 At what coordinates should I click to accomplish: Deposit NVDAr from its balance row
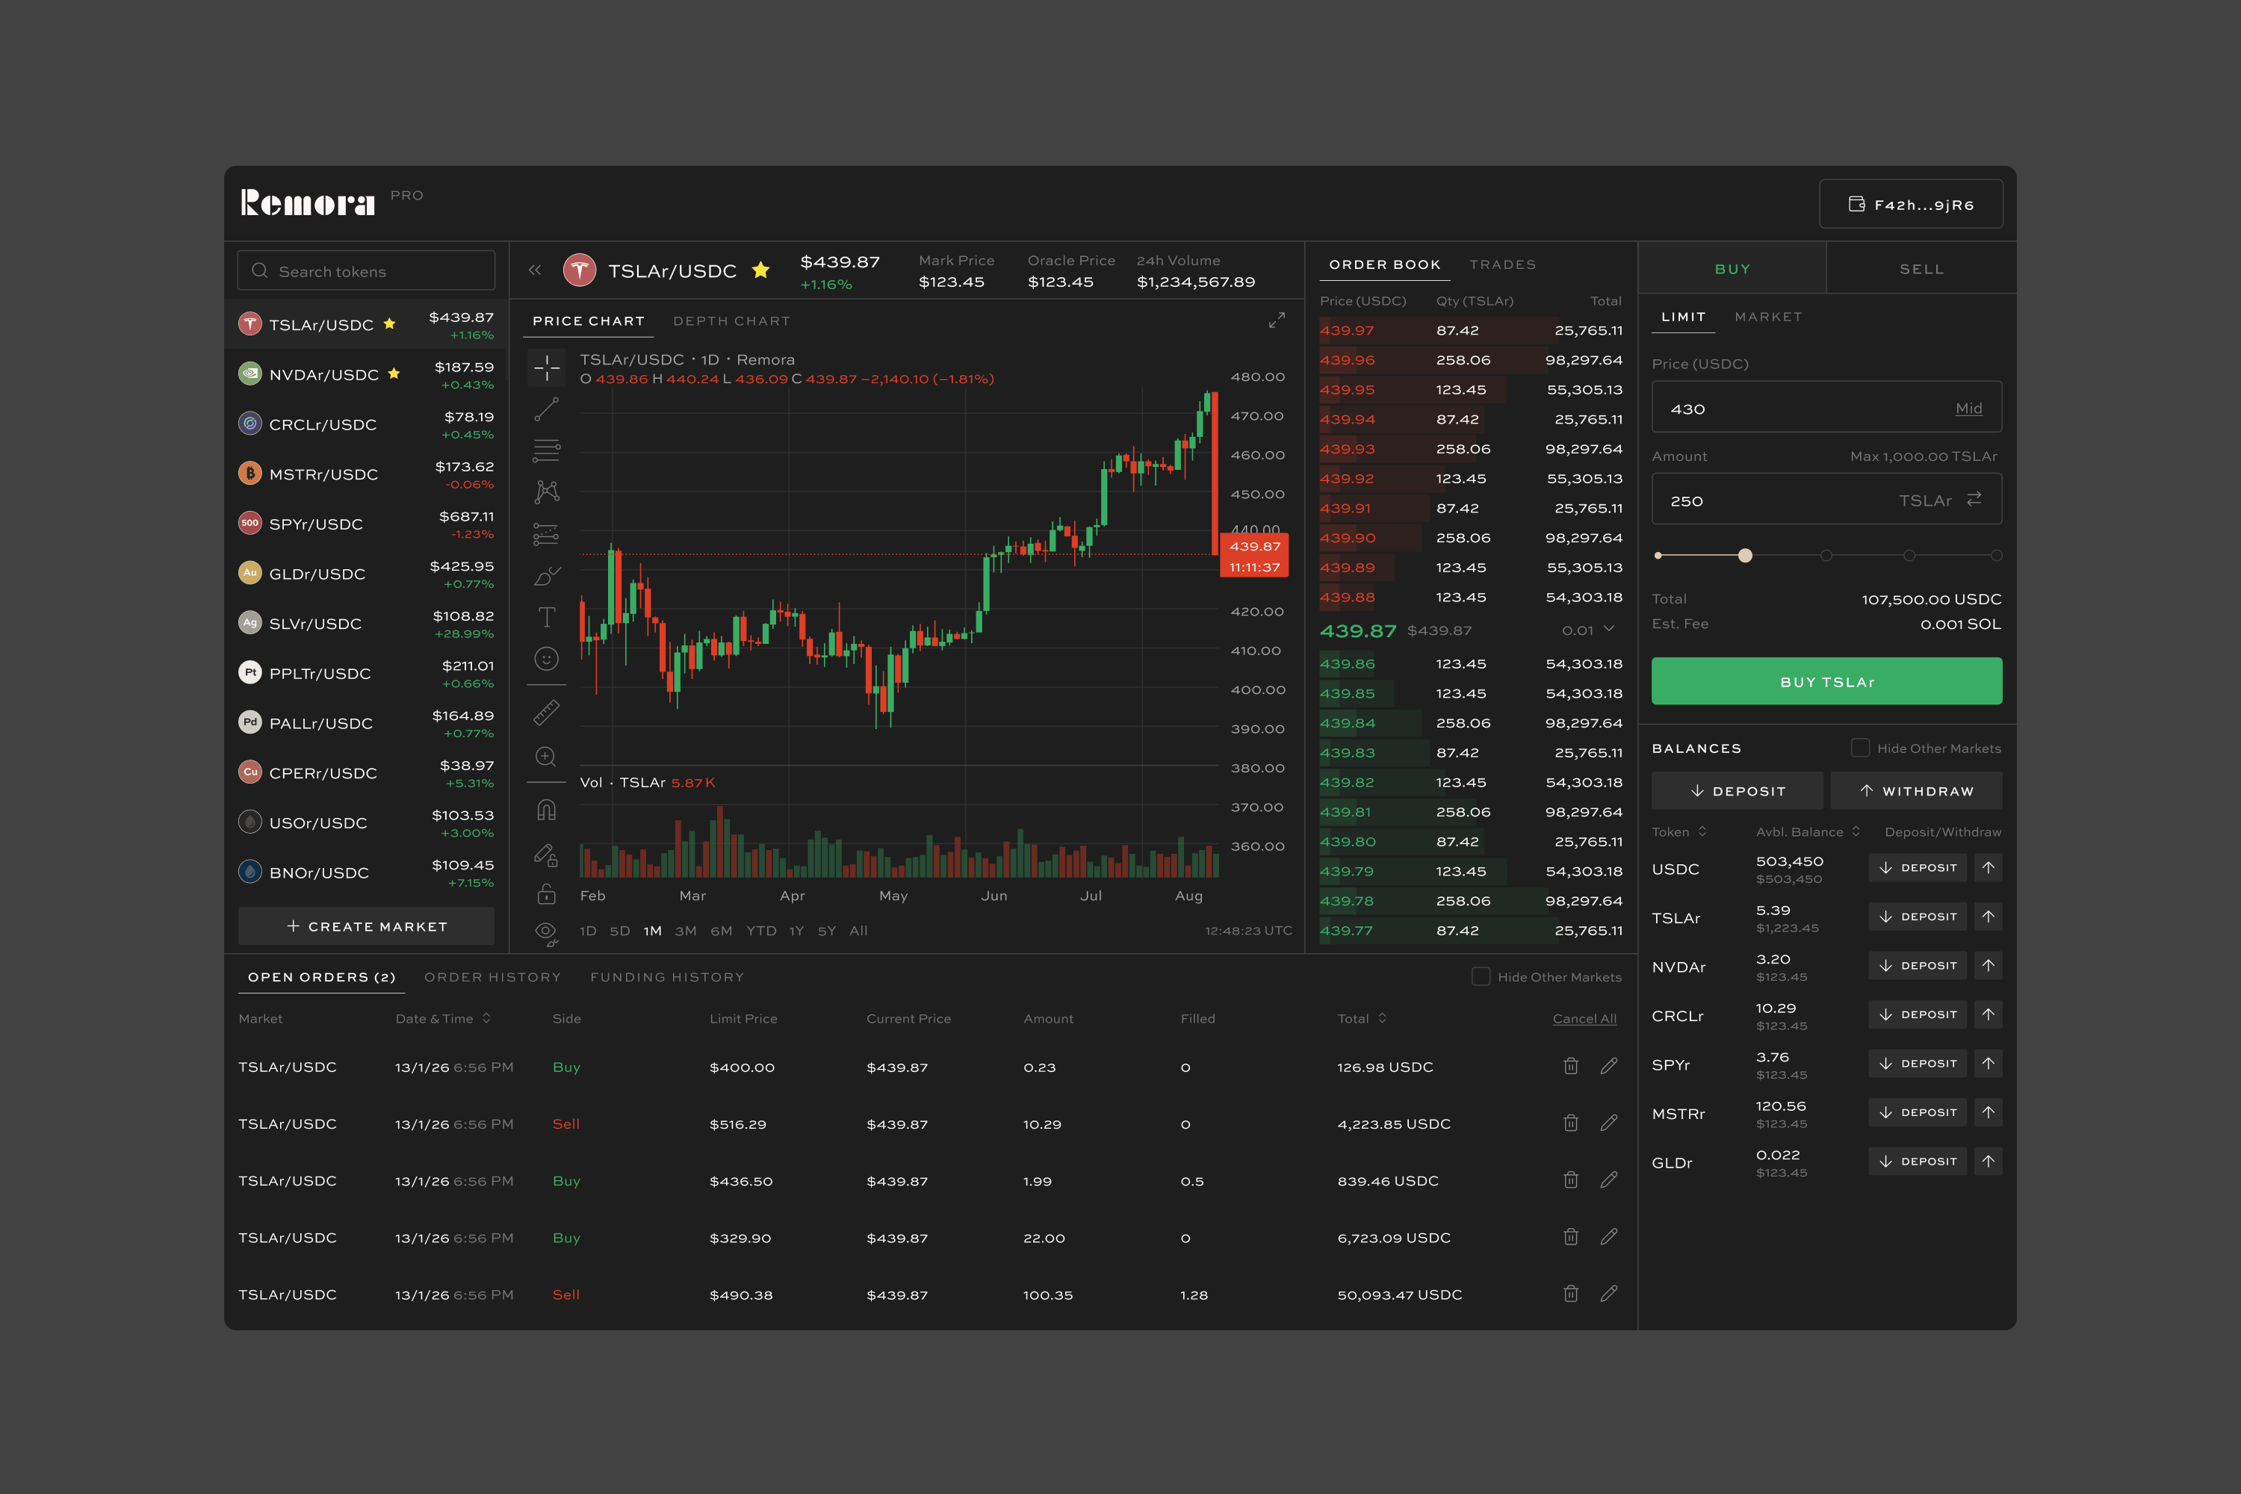1917,965
